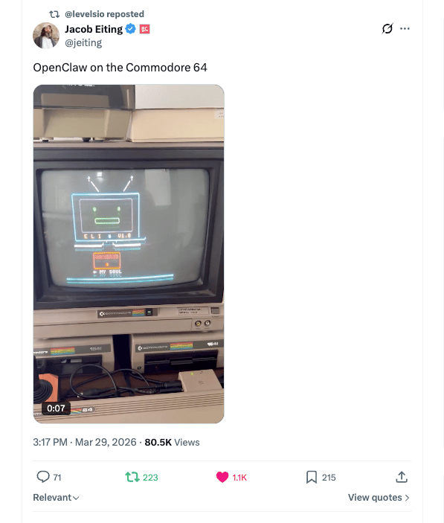Toggle the pink heart like button
The image size is (444, 523).
222,477
